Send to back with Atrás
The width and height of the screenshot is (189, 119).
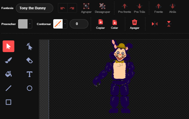pos(173,8)
